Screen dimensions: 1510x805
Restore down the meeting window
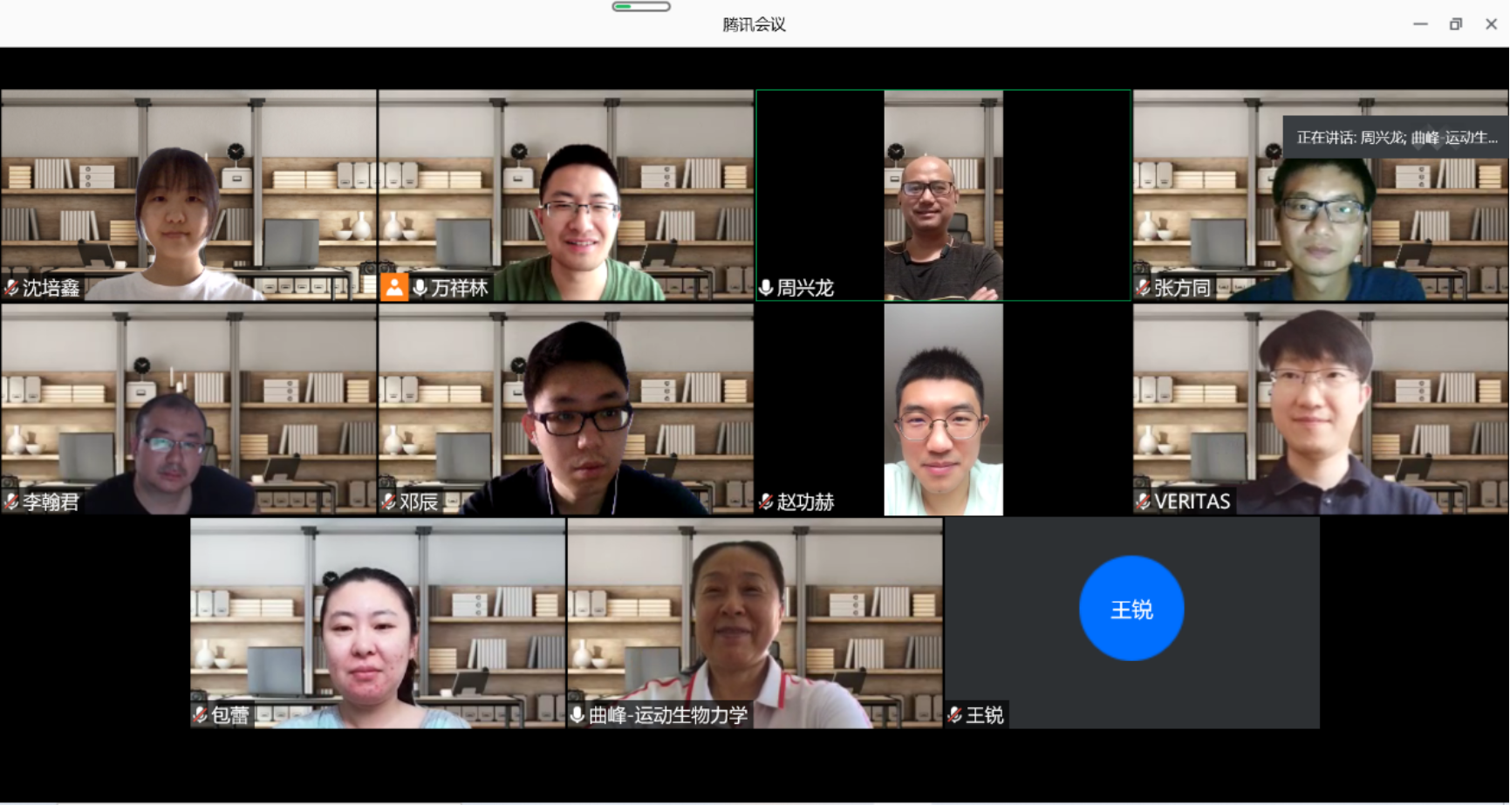pos(1455,24)
